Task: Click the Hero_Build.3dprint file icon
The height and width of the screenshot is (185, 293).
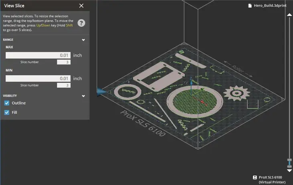Action: pos(250,6)
